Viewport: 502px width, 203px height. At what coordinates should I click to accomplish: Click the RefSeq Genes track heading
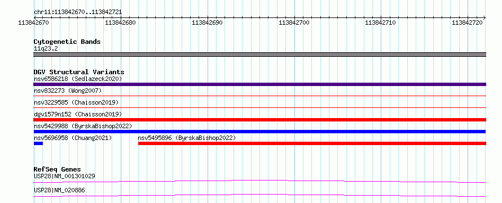(58, 169)
